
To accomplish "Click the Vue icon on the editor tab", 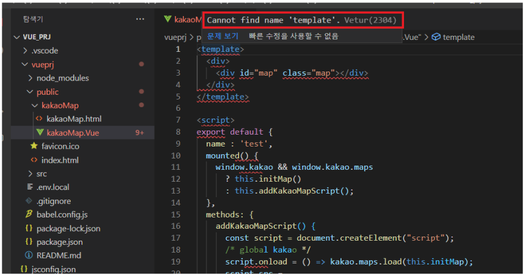I will [167, 19].
